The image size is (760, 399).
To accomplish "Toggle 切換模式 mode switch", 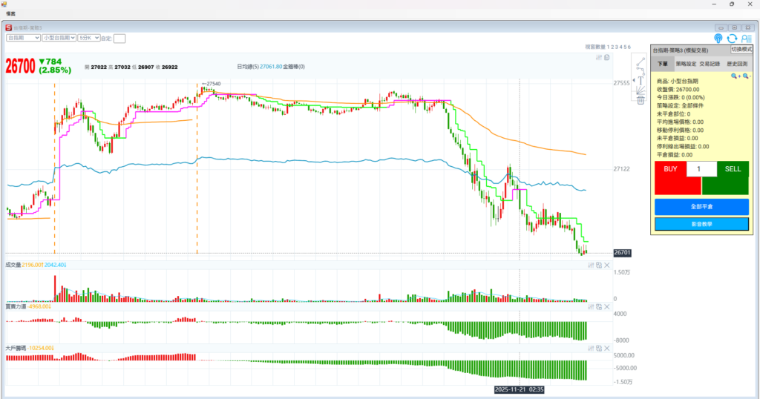I will pos(741,49).
